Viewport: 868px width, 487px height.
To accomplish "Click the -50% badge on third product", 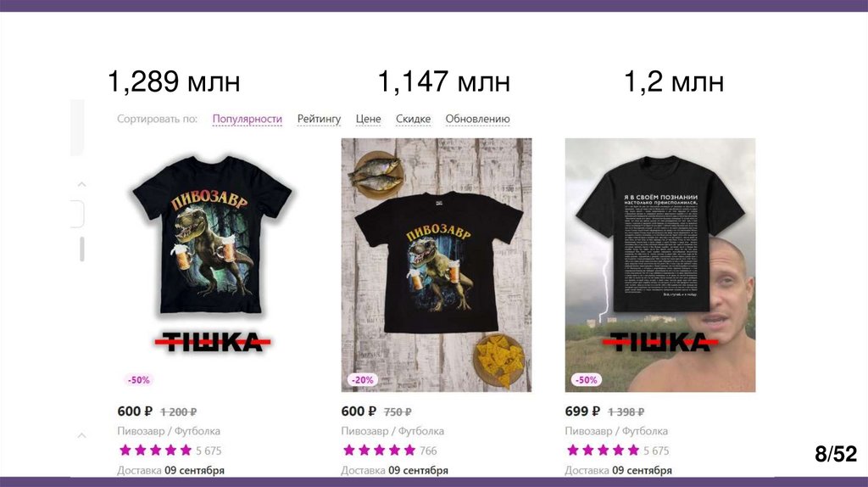I will (587, 380).
